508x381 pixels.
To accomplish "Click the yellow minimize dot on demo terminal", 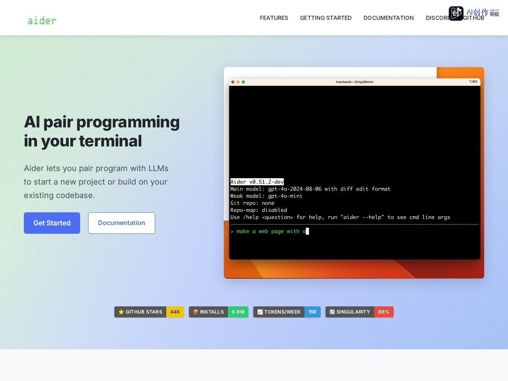I will click(238, 82).
